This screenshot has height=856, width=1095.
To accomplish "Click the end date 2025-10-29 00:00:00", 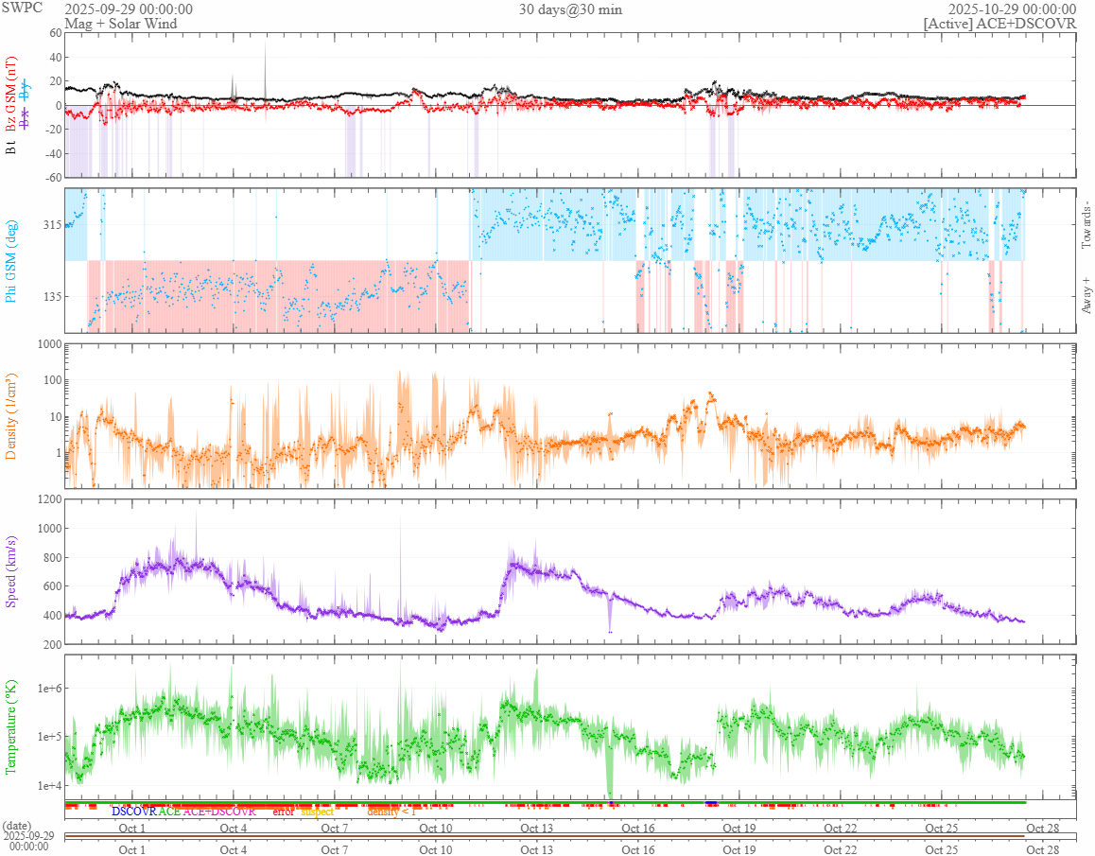I will 1013,9.
